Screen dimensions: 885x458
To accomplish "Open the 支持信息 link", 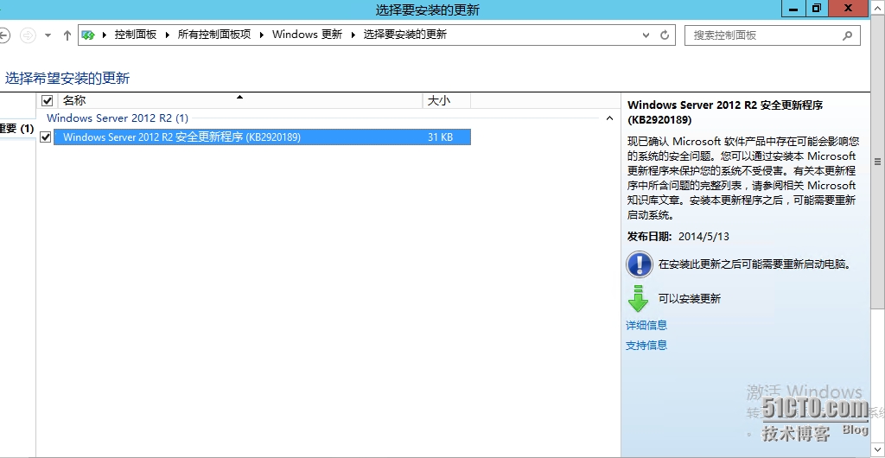I will click(646, 345).
